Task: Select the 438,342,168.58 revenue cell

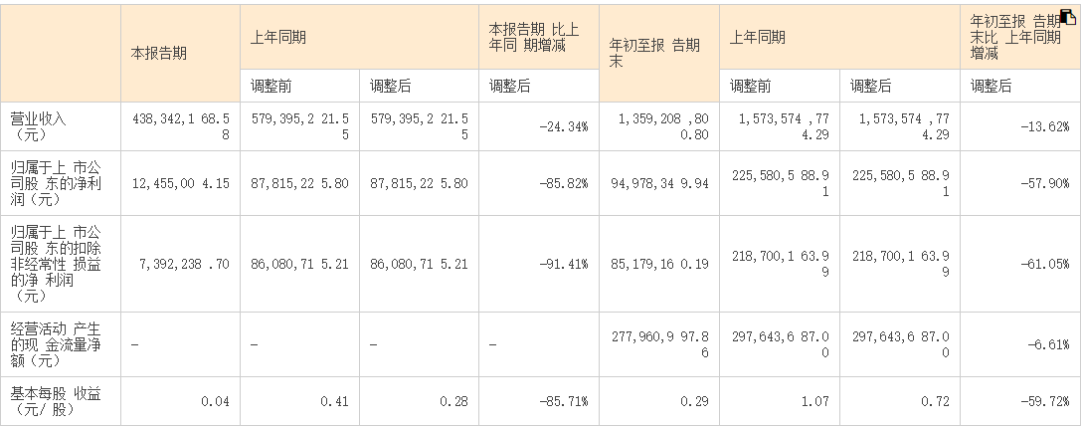Action: tap(180, 125)
